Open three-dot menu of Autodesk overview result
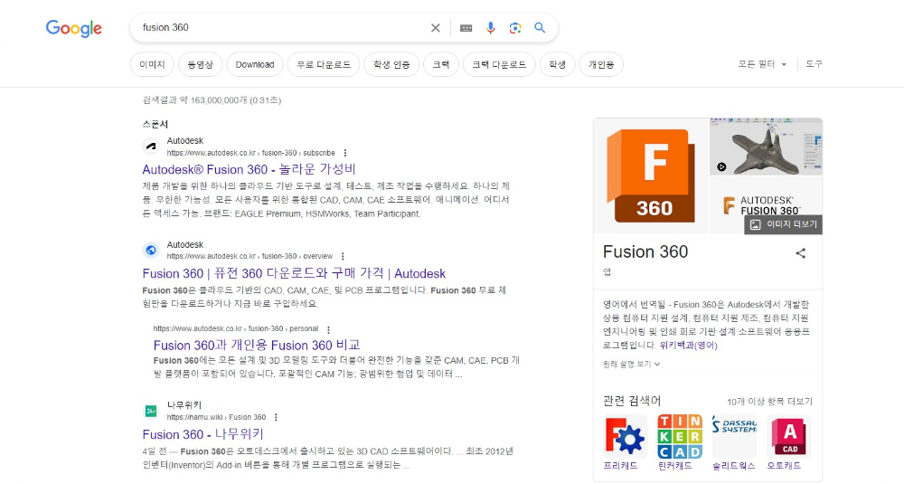 (343, 256)
